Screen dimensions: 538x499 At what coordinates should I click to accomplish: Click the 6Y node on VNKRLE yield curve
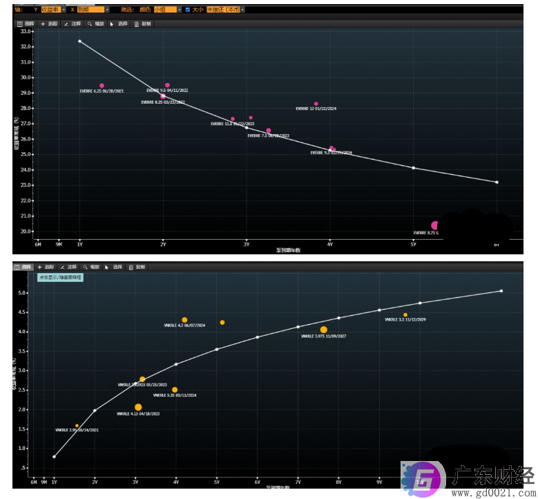(258, 337)
